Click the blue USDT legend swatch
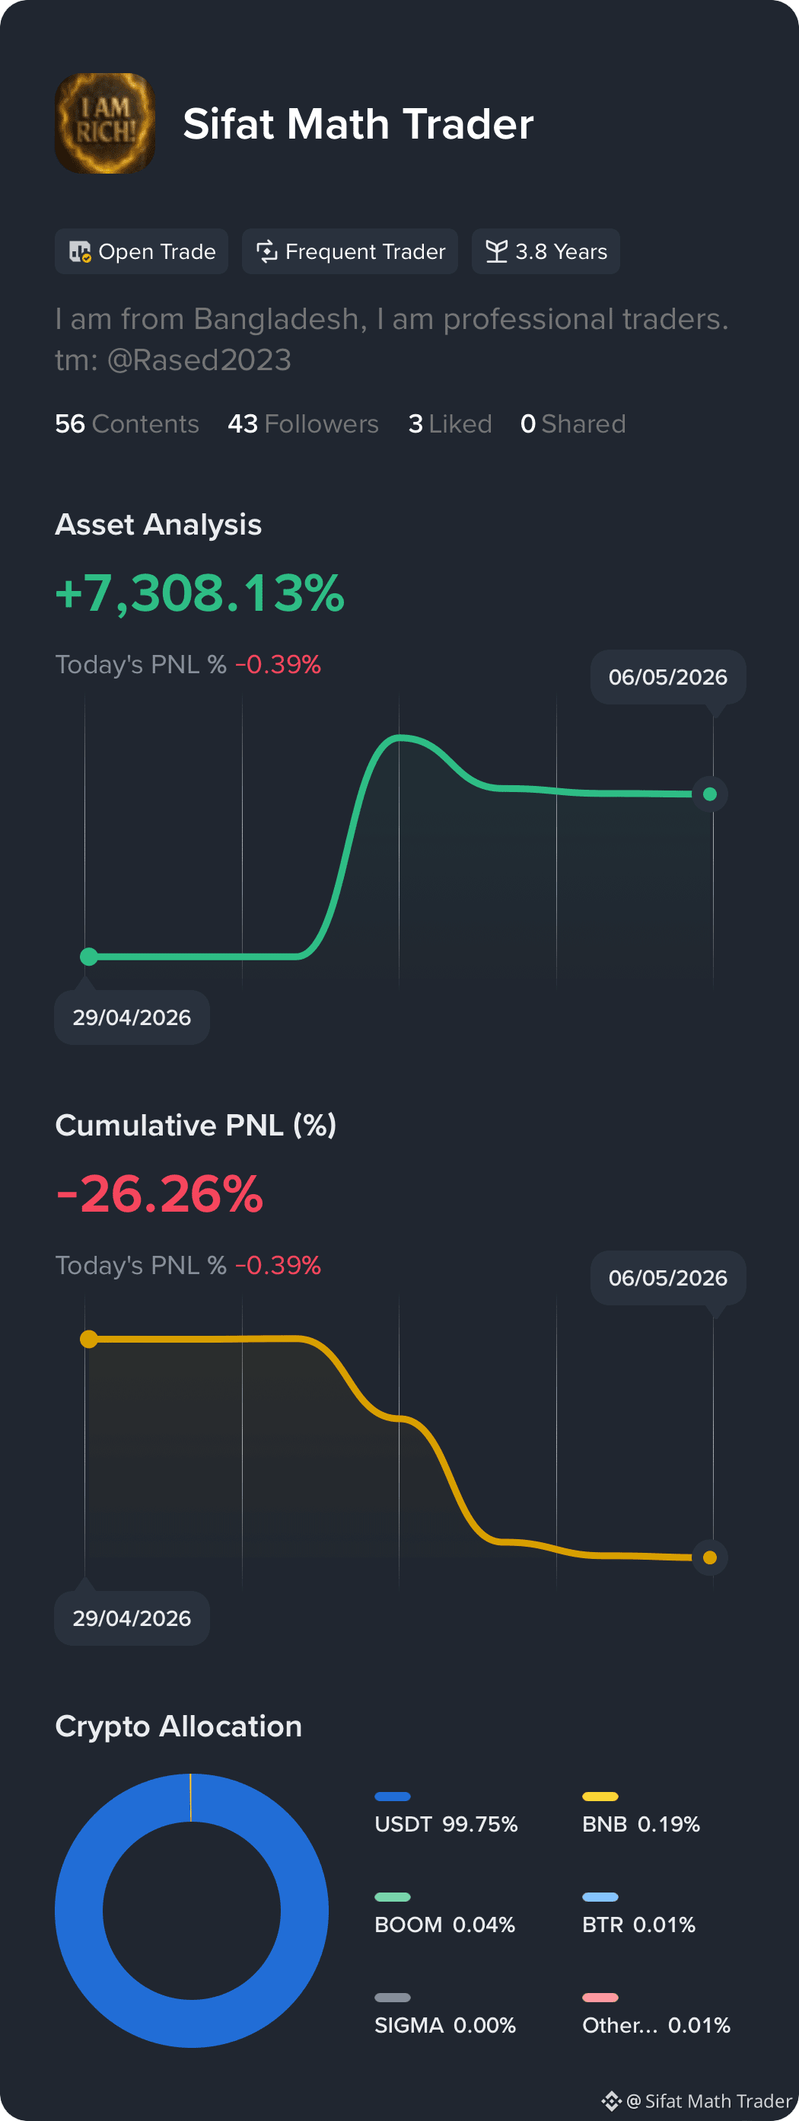799x2121 pixels. pos(393,1797)
